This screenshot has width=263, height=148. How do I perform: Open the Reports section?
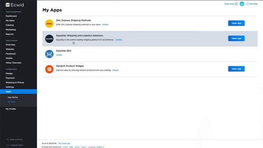click(10, 34)
